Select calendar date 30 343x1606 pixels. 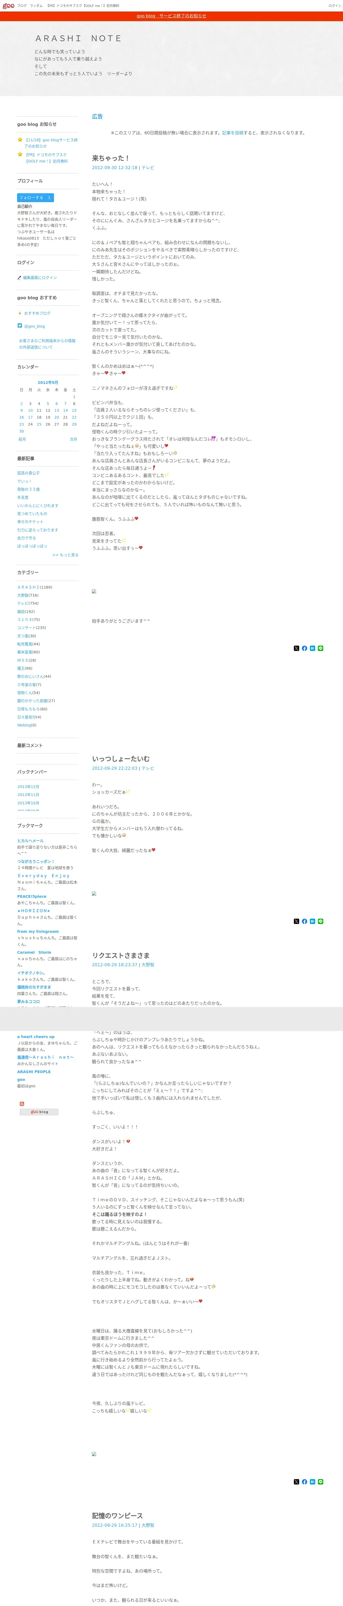pyautogui.click(x=21, y=431)
